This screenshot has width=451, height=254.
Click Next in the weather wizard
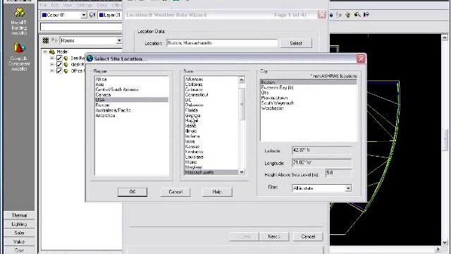coord(274,236)
